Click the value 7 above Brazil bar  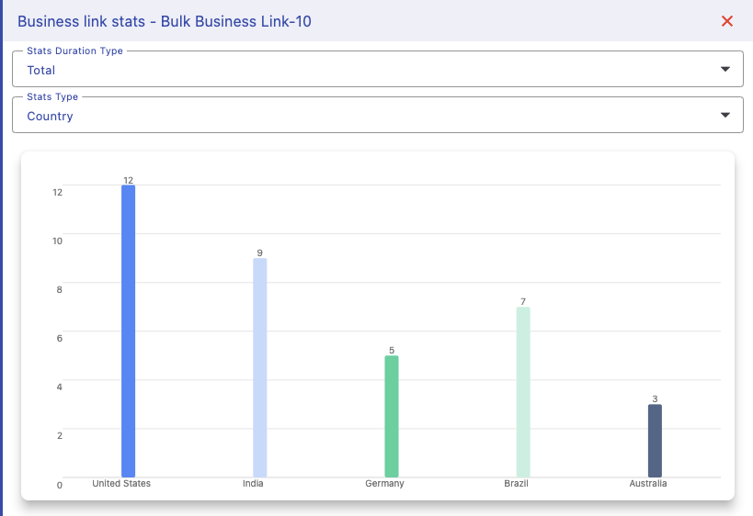pos(523,301)
